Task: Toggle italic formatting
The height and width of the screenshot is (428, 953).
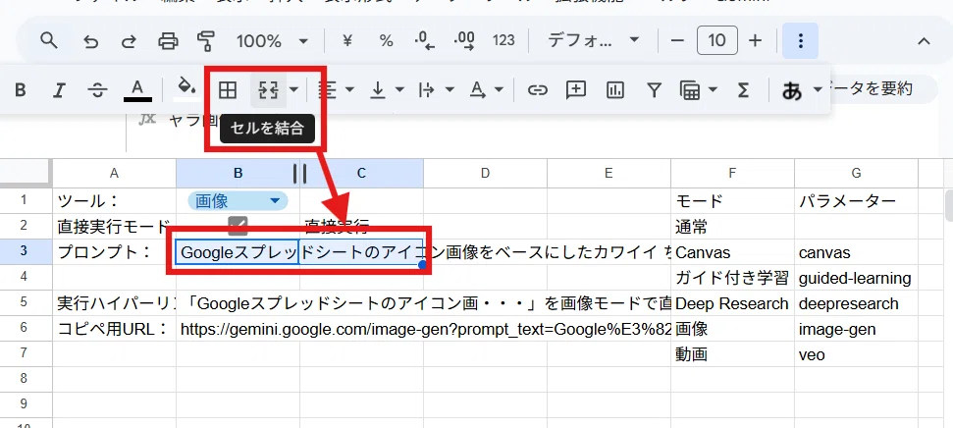Action: tap(59, 90)
